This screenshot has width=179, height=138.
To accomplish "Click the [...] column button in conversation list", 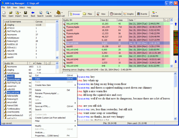I will click(x=166, y=20).
